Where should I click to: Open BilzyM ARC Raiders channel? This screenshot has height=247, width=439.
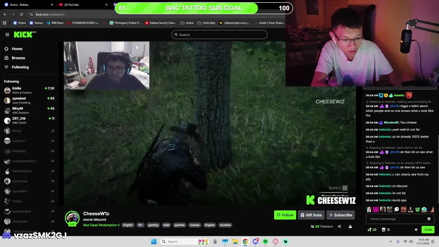click(x=29, y=110)
